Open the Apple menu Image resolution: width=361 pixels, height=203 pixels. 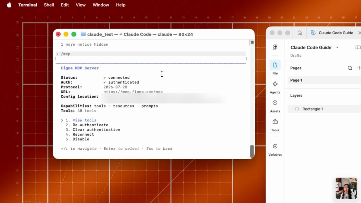9,5
